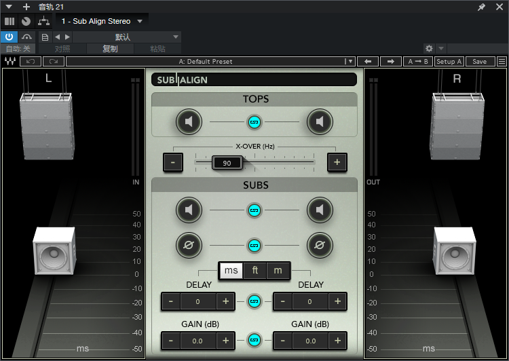Expand the top-left triangle menu

pos(9,7)
